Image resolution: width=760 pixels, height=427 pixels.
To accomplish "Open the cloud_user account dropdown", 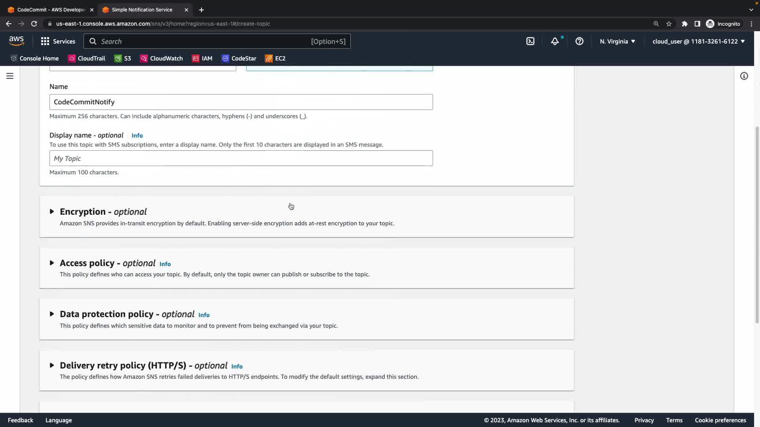I will pyautogui.click(x=699, y=41).
